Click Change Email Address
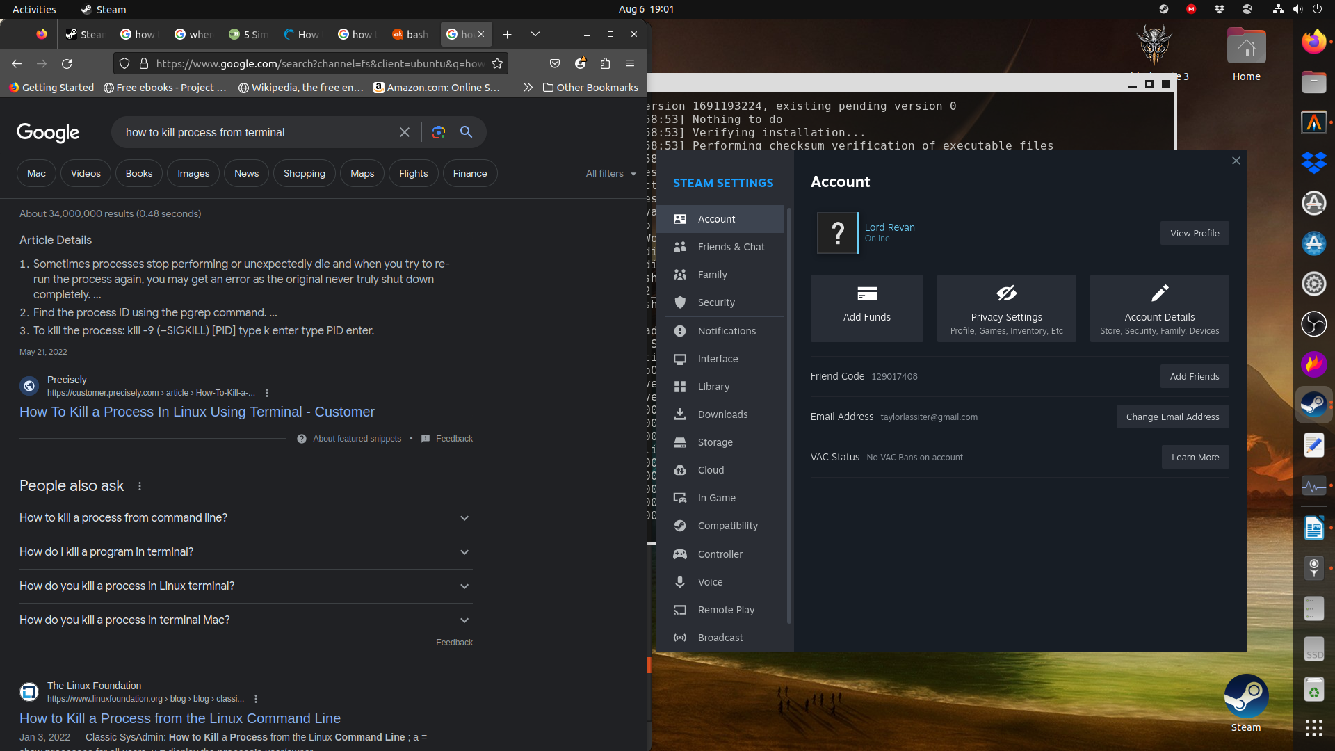The image size is (1335, 751). (x=1172, y=417)
